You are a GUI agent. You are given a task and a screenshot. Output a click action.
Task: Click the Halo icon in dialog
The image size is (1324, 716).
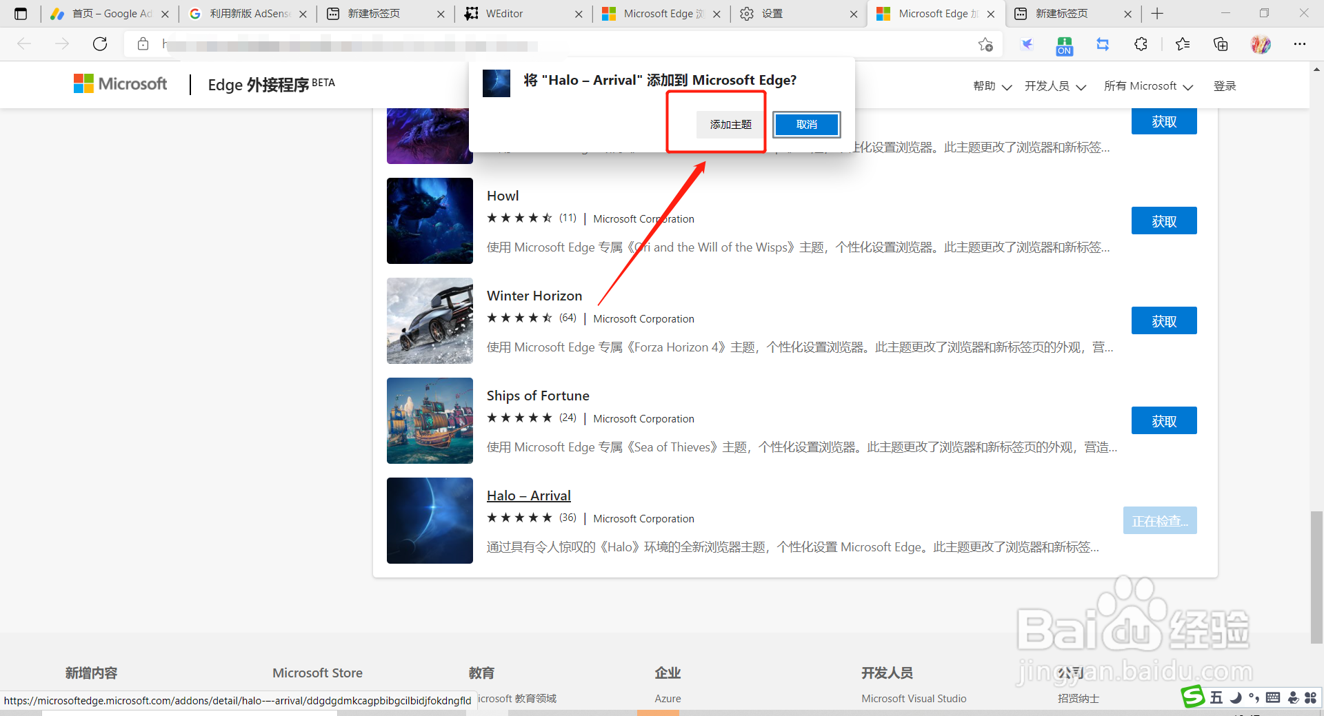(x=496, y=83)
